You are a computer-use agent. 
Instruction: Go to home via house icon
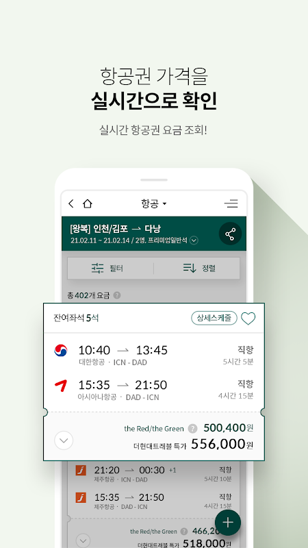pyautogui.click(x=88, y=203)
